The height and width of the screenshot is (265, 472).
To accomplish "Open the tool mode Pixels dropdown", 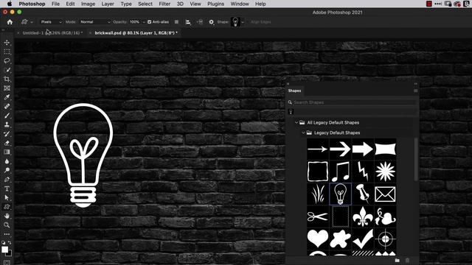I will pos(51,22).
